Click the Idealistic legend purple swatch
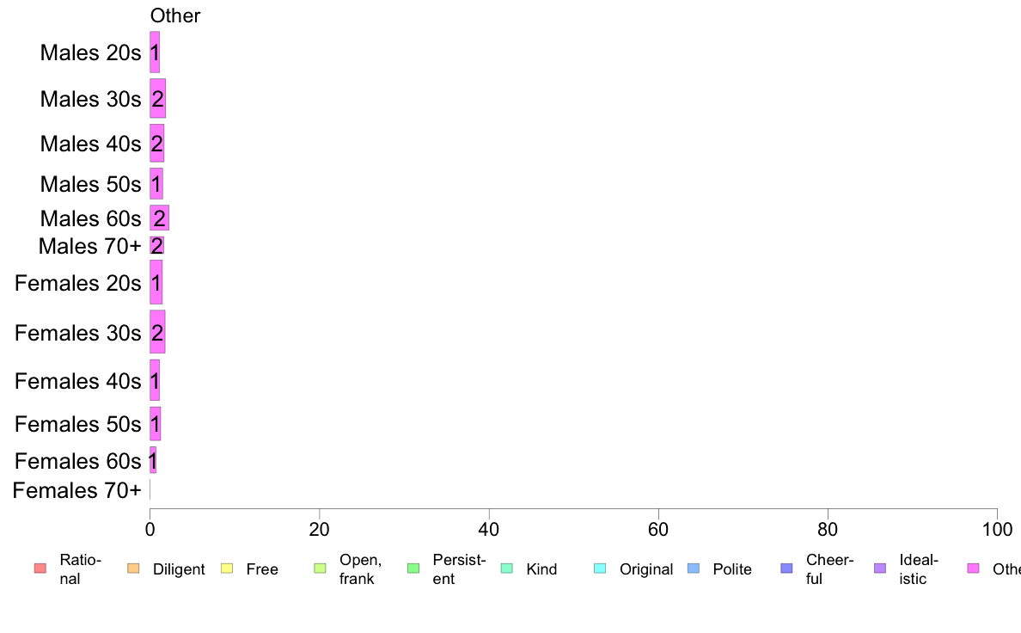The height and width of the screenshot is (633, 1021). (x=880, y=568)
